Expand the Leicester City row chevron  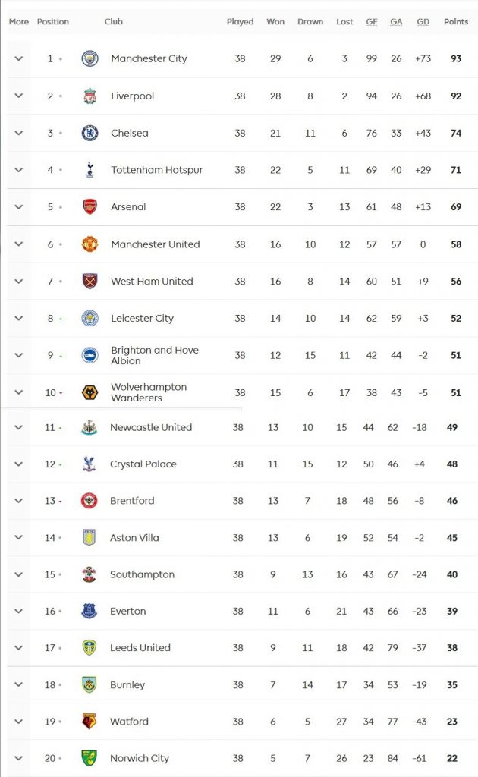(19, 318)
